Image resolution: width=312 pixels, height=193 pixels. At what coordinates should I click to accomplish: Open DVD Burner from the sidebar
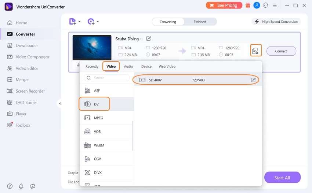click(x=26, y=103)
